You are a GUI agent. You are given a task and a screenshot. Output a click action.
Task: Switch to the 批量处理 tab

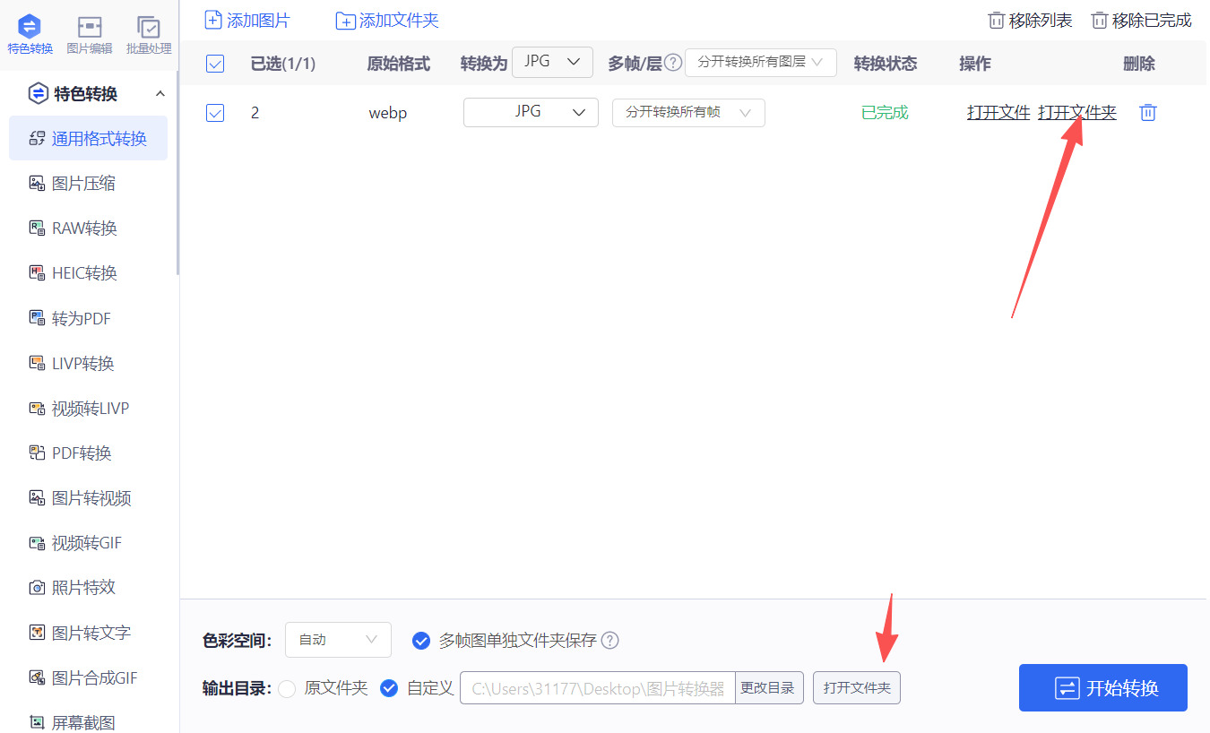click(148, 34)
